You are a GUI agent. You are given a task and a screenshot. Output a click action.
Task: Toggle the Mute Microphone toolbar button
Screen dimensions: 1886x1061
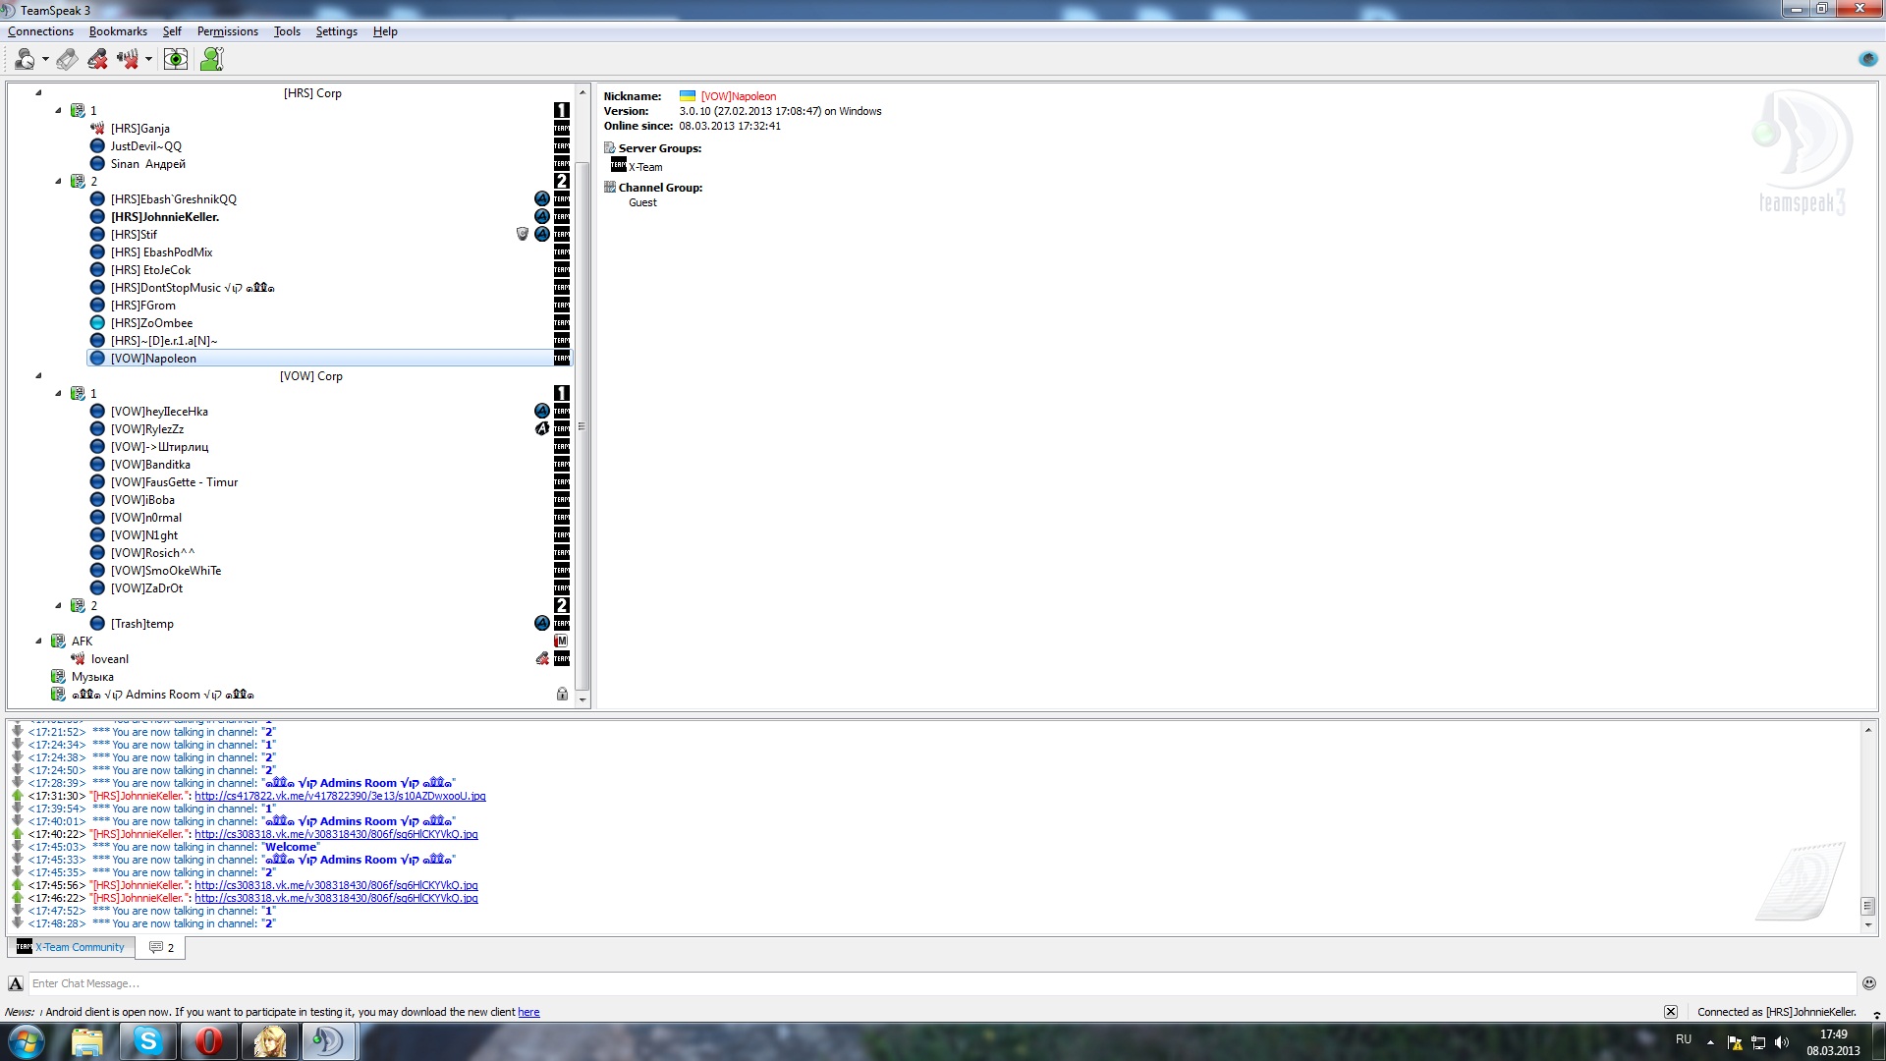pos(97,60)
